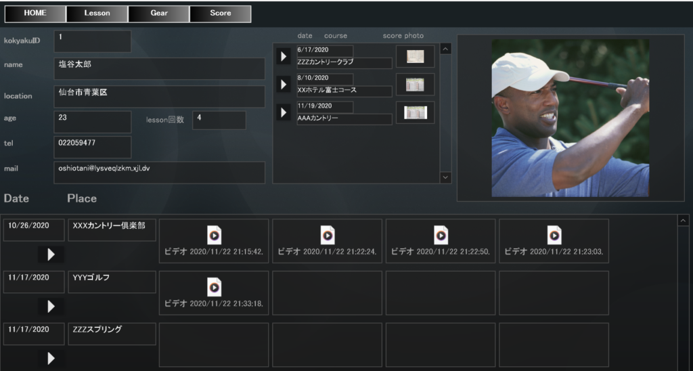
Task: Open score photo thumbnail for AAAカントリー
Action: coord(415,112)
